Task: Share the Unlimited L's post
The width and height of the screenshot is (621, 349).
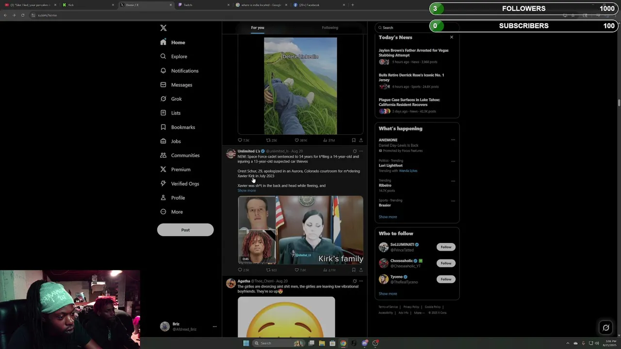Action: coord(360,270)
